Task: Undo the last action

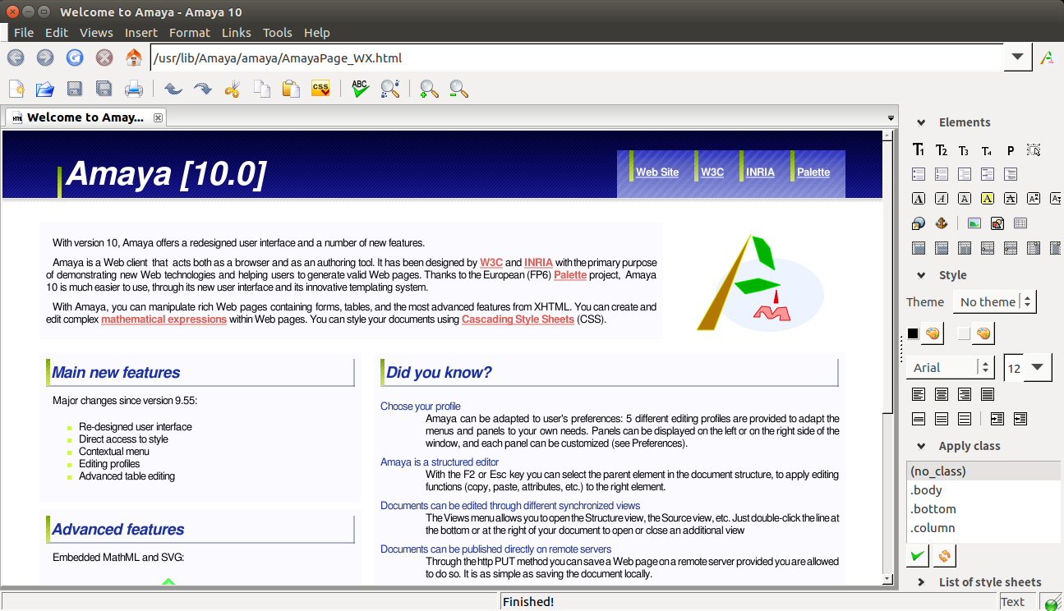Action: 173,89
